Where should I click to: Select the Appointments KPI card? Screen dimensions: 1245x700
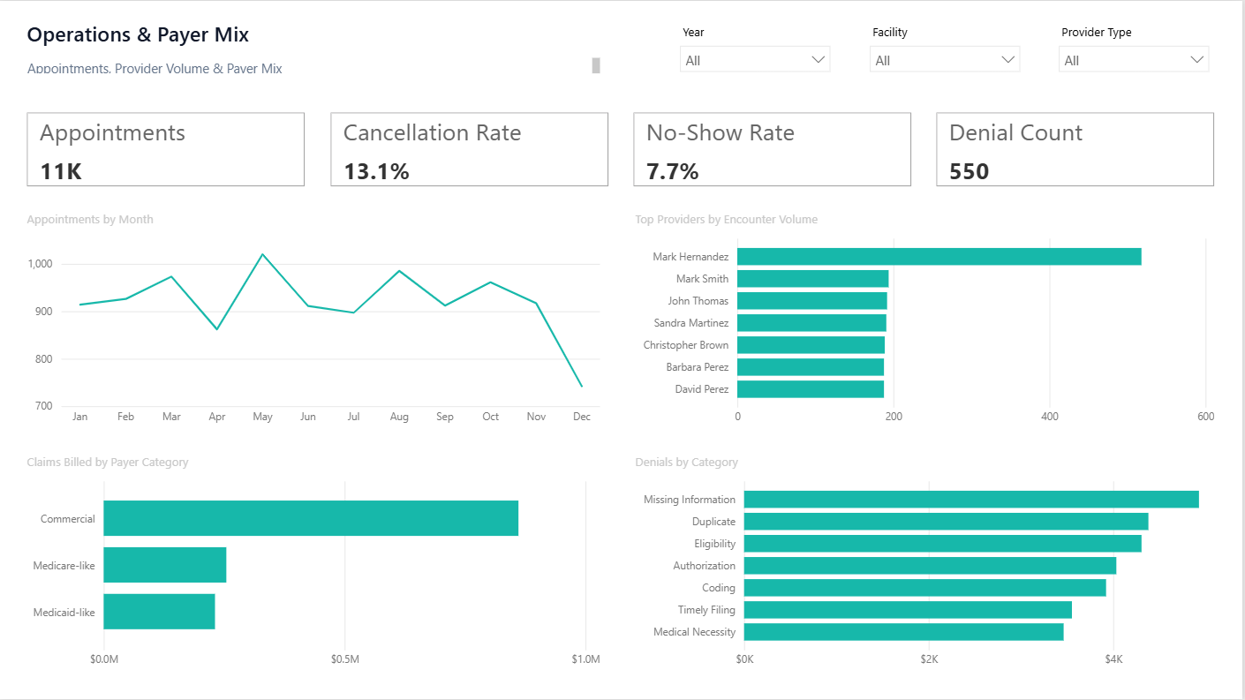(166, 149)
